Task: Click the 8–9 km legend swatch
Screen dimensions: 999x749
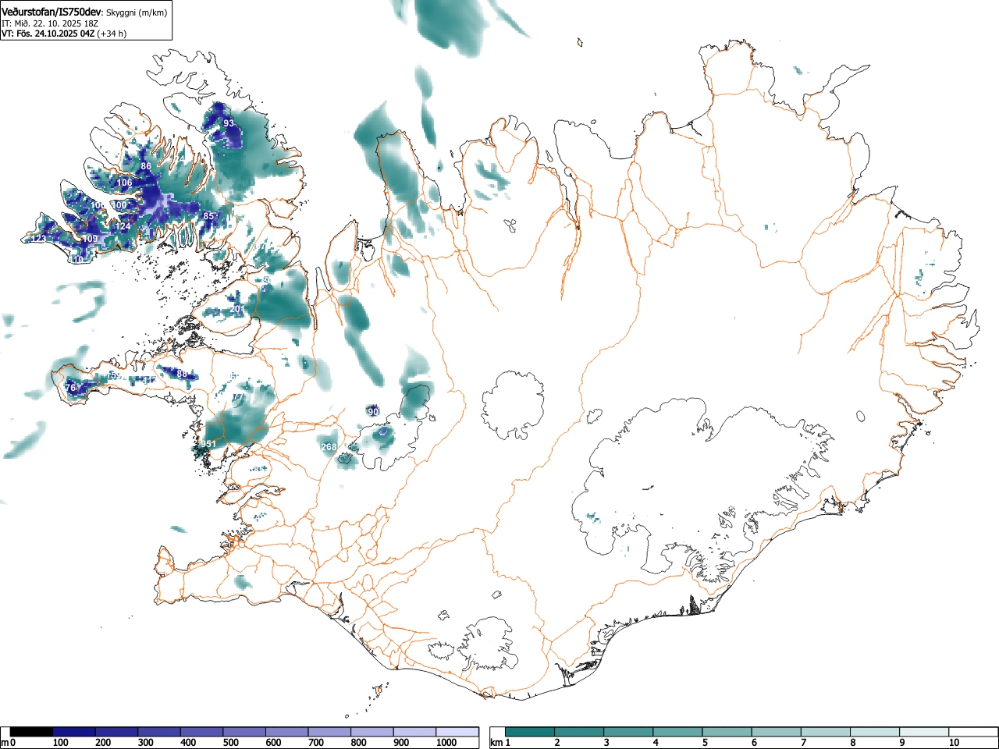Action: tap(874, 732)
